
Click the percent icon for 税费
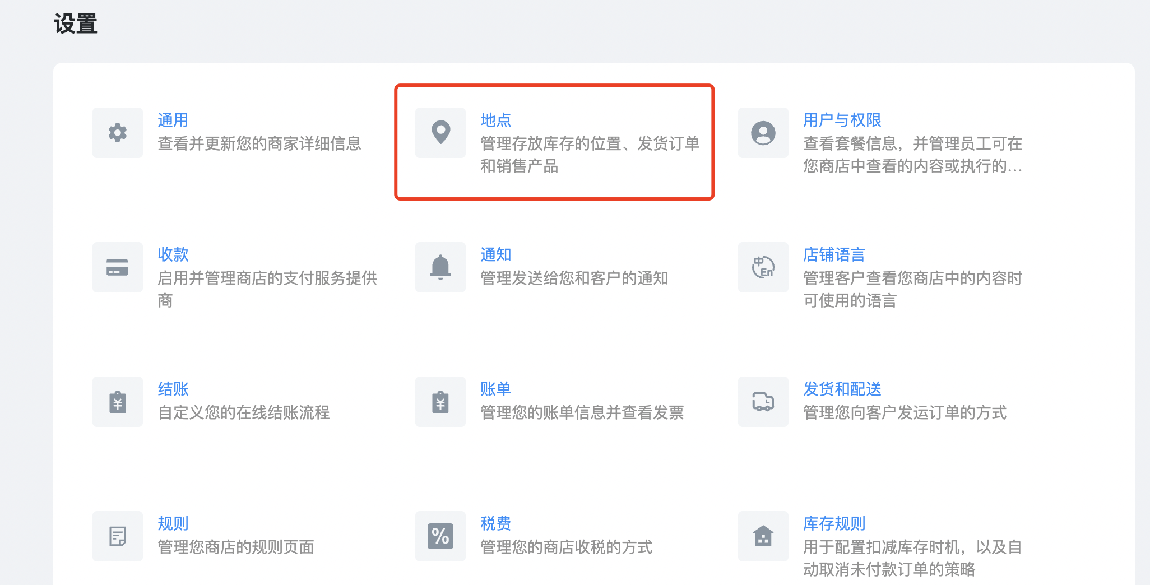(x=440, y=536)
